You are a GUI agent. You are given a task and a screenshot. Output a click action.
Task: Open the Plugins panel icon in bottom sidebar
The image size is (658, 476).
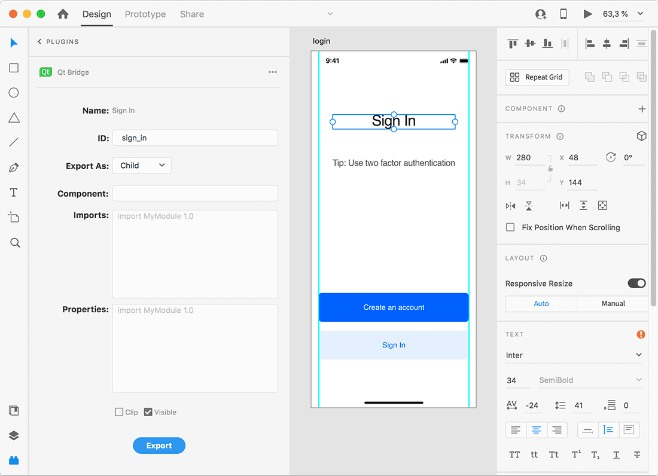(x=13, y=460)
